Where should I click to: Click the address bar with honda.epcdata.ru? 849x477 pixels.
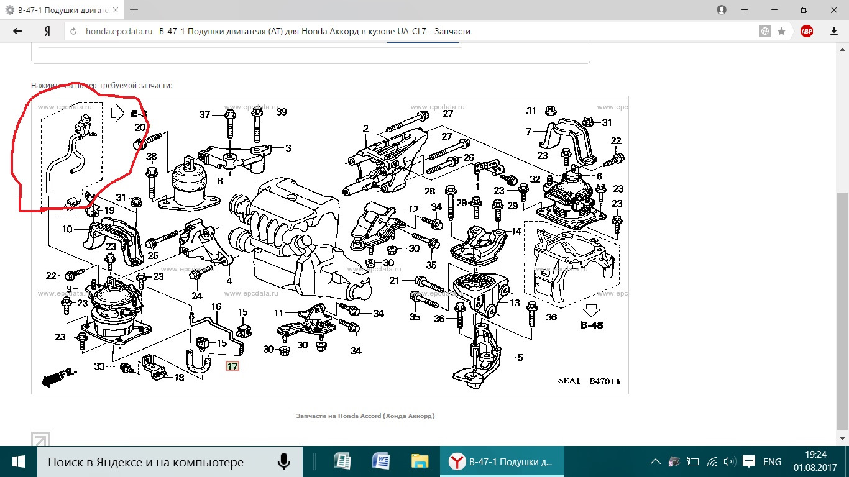pos(410,31)
